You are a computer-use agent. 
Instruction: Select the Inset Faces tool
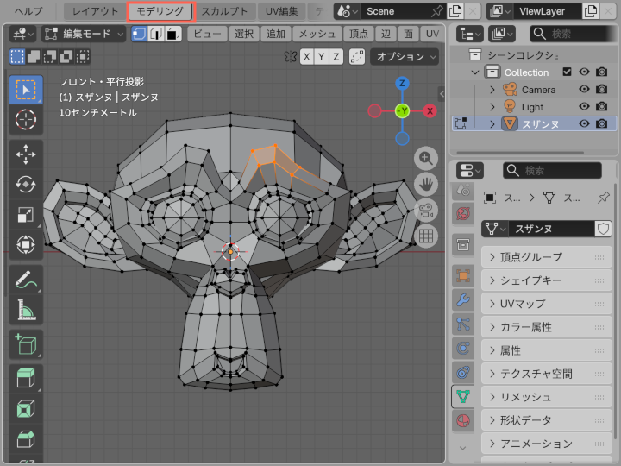26,408
